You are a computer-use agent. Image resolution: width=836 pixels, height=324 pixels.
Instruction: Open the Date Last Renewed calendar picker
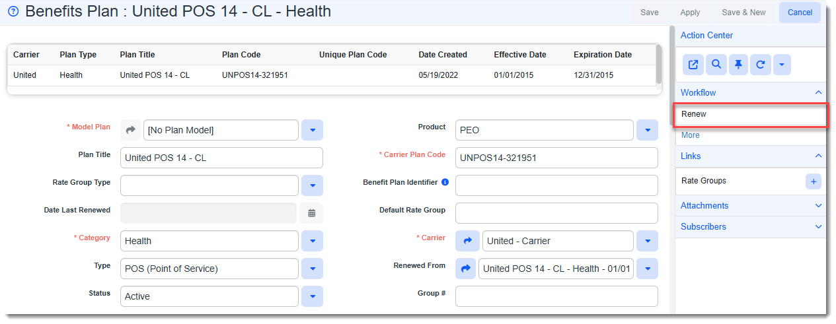coord(312,213)
